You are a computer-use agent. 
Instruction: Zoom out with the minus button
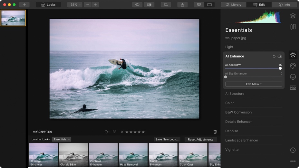[x=88, y=5]
